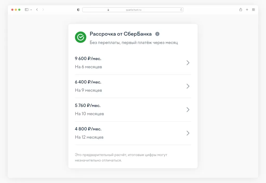Select the 5 760 ₽/мес. installment option
This screenshot has height=183, width=266.
tap(133, 110)
